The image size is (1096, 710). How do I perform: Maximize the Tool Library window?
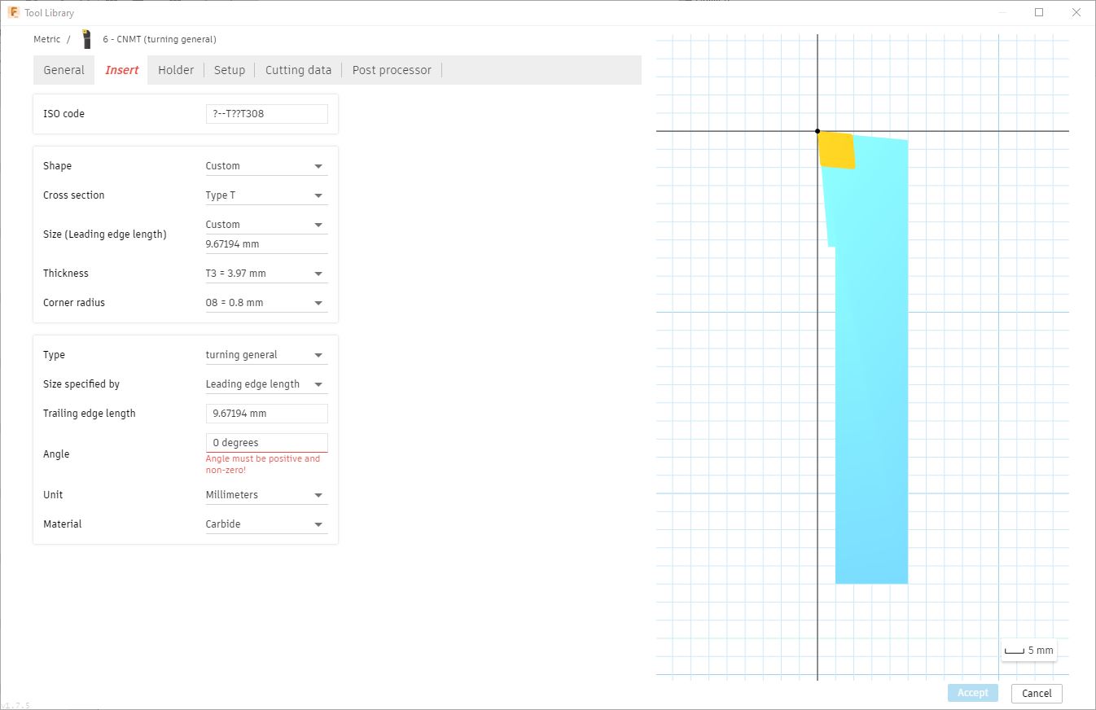1039,12
